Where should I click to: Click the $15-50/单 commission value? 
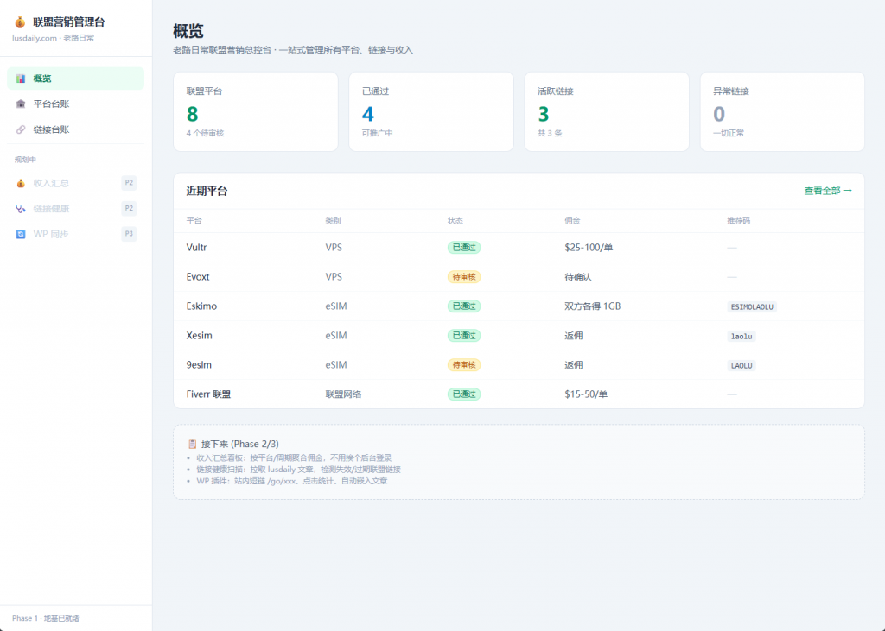(586, 394)
